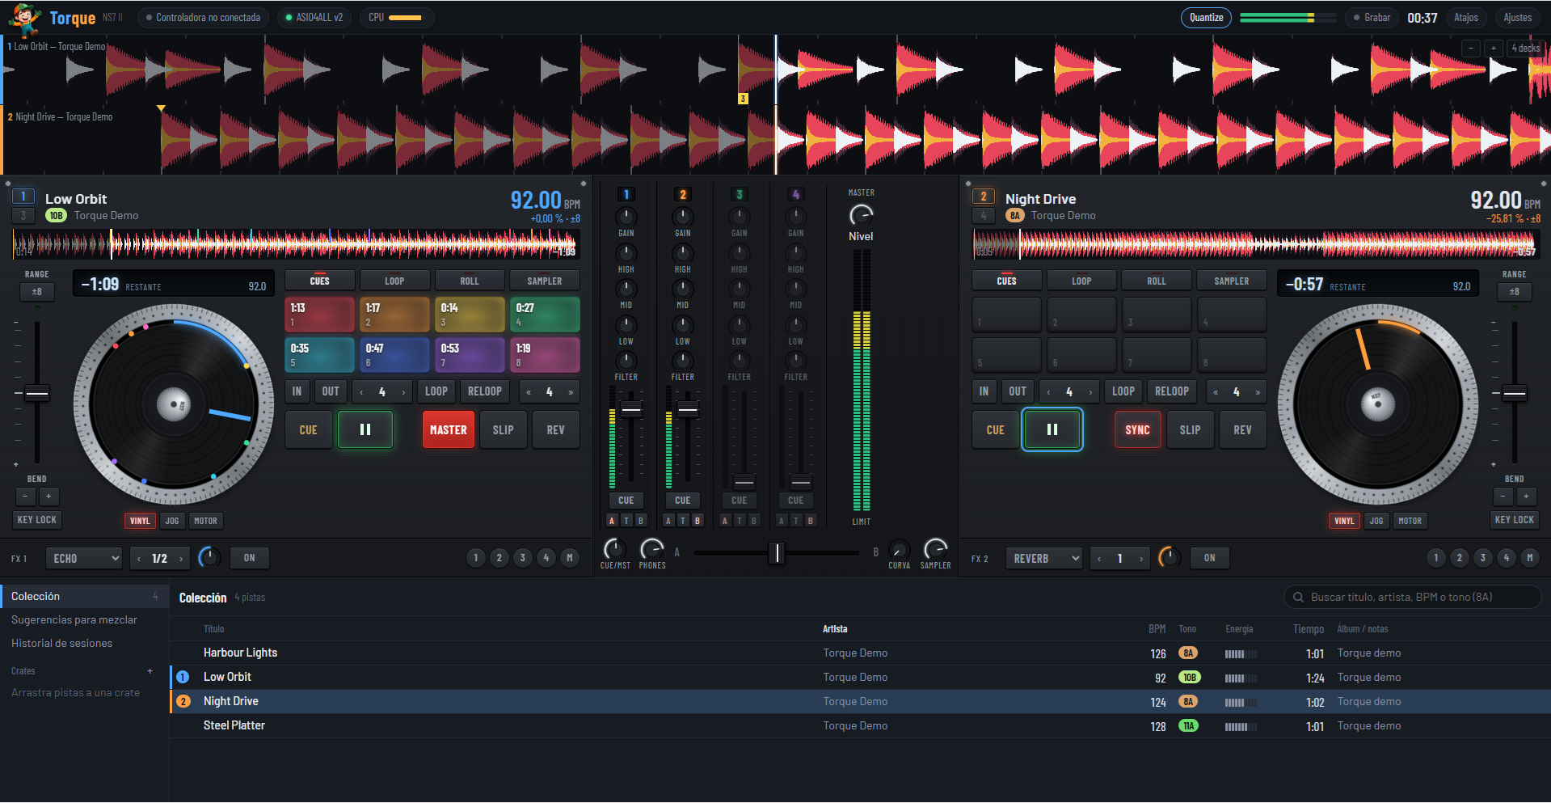
Task: Nudge deck 2 pitch bend plus
Action: point(1526,497)
